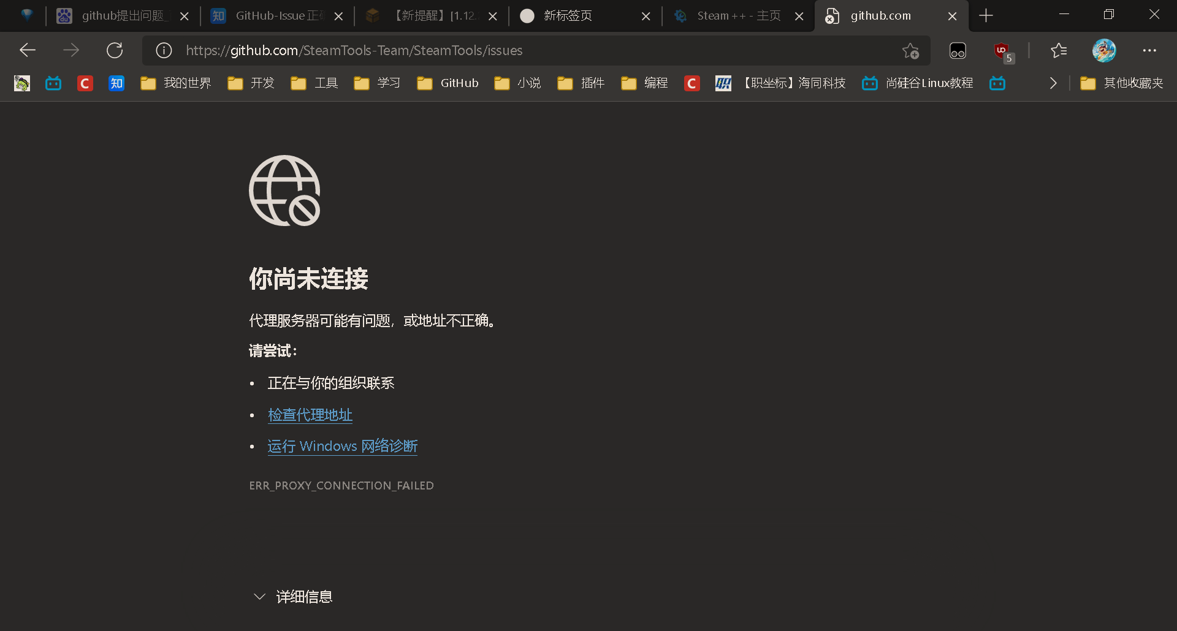Open 插件 bookmarks folder

tap(581, 83)
